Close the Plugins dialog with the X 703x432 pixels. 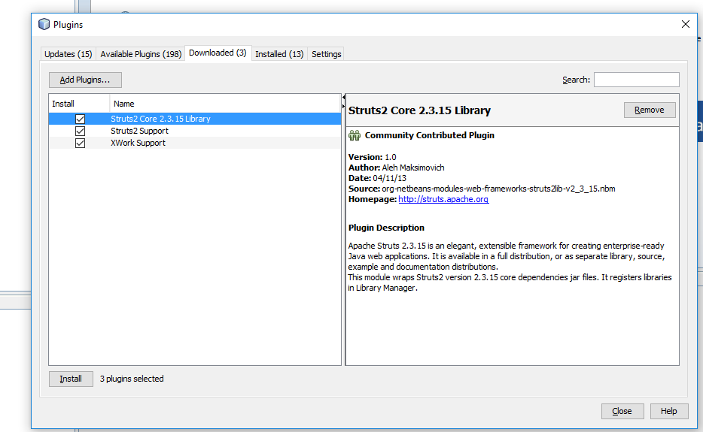686,24
